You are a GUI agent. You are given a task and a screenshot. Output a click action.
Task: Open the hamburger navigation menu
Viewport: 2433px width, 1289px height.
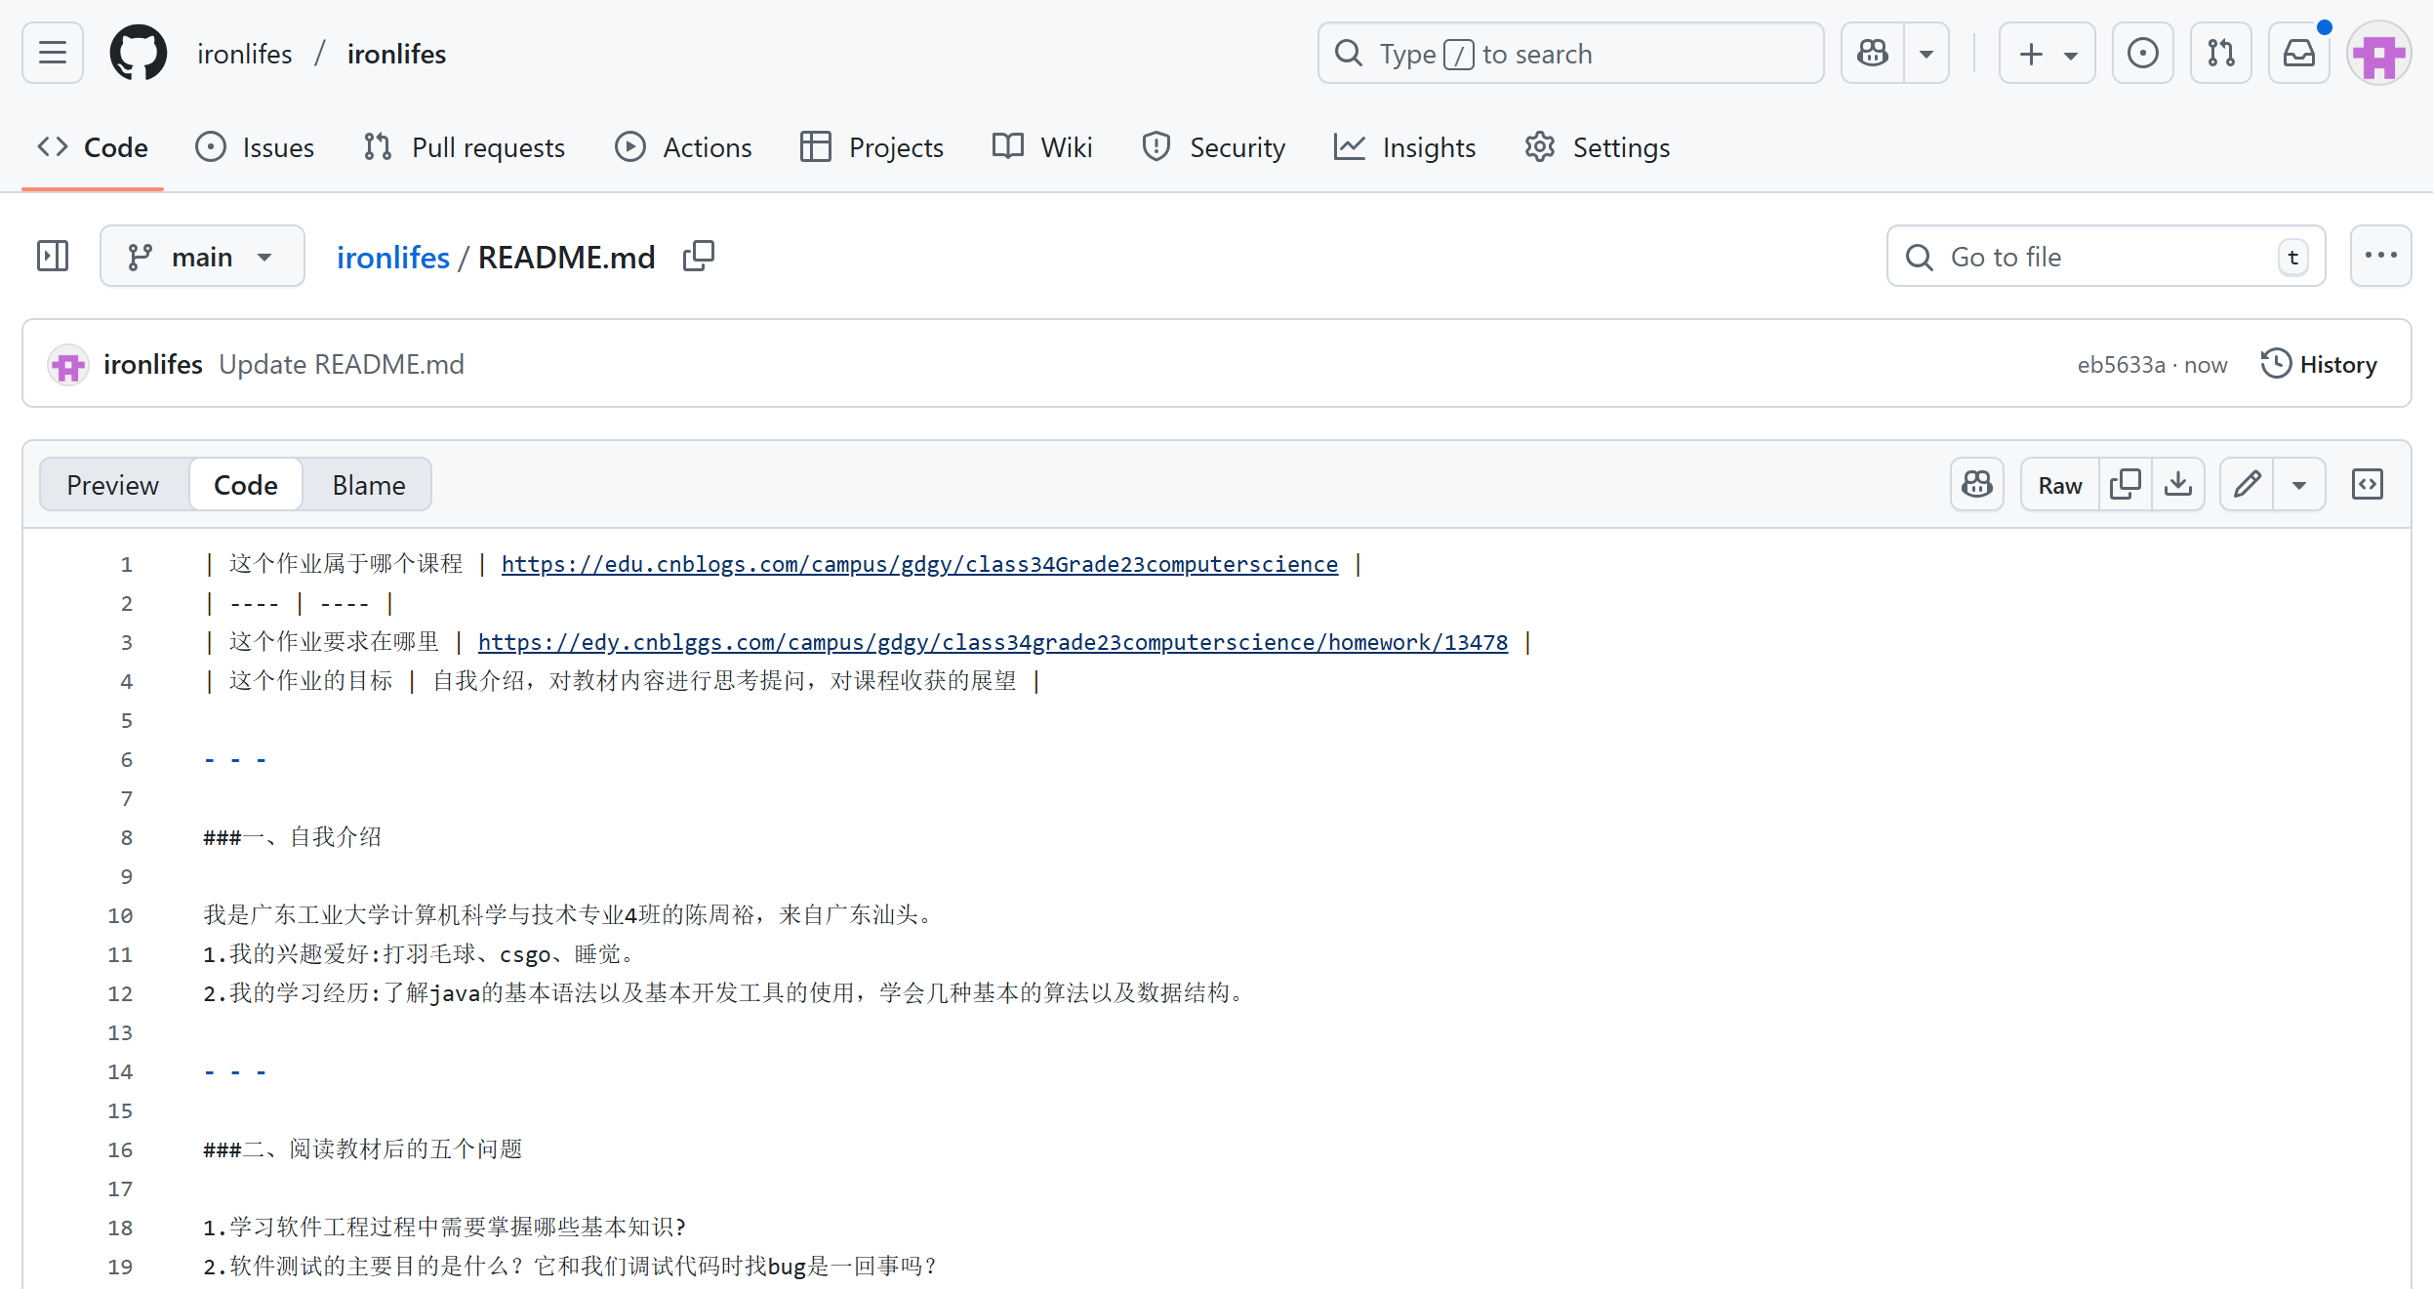[x=53, y=53]
